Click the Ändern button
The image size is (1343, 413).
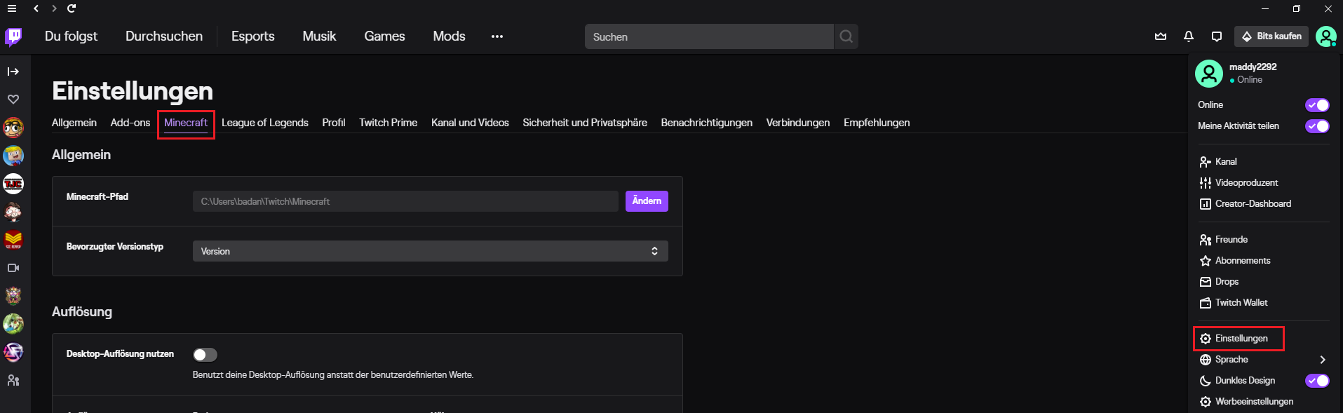pyautogui.click(x=647, y=201)
